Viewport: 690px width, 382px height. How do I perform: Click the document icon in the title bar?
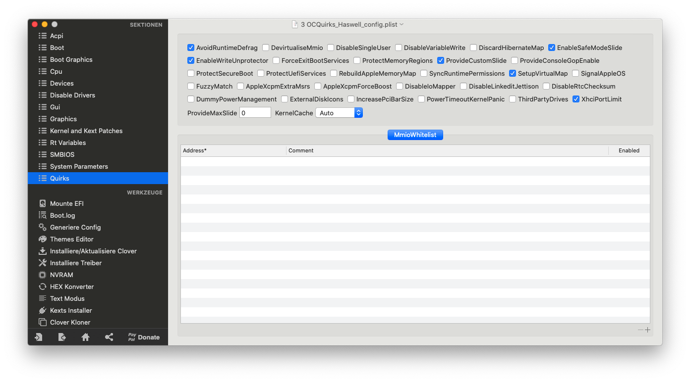pos(295,24)
